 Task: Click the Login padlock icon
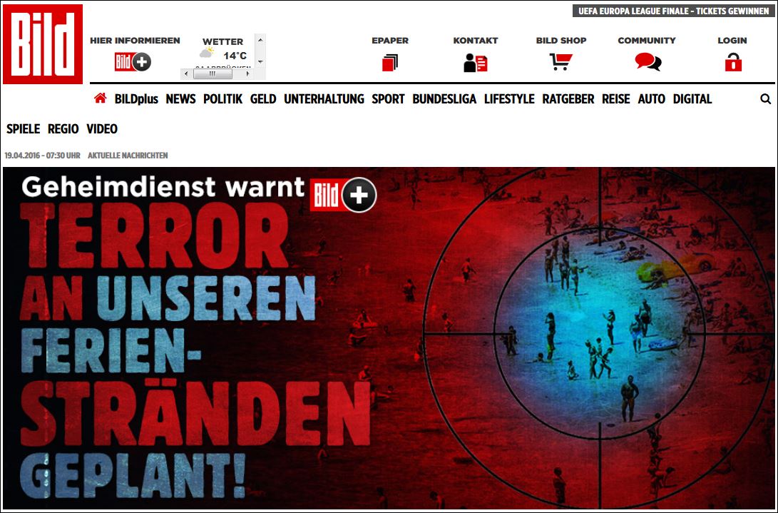[732, 63]
